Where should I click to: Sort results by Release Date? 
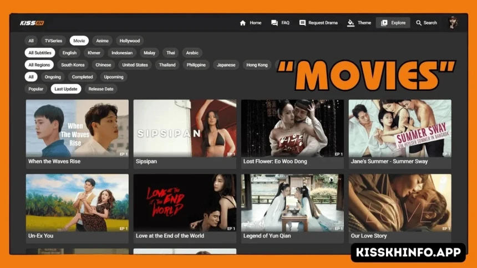point(100,89)
